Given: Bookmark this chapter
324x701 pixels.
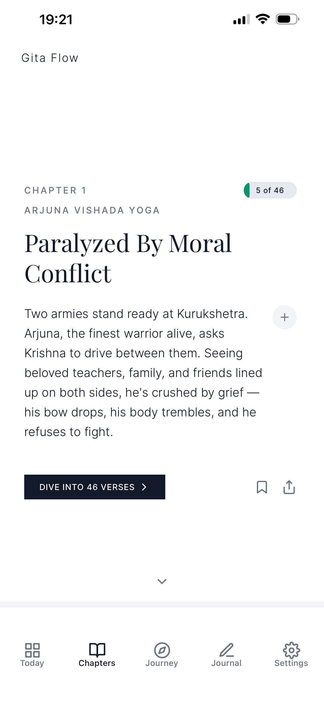Looking at the screenshot, I should point(262,487).
